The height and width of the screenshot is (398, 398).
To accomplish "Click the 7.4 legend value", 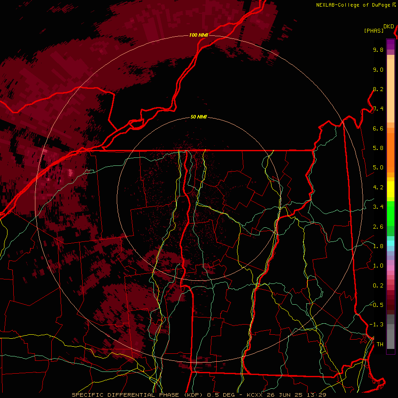I will (x=378, y=109).
